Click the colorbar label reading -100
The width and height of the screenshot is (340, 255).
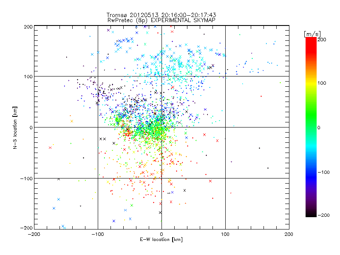click(323, 173)
